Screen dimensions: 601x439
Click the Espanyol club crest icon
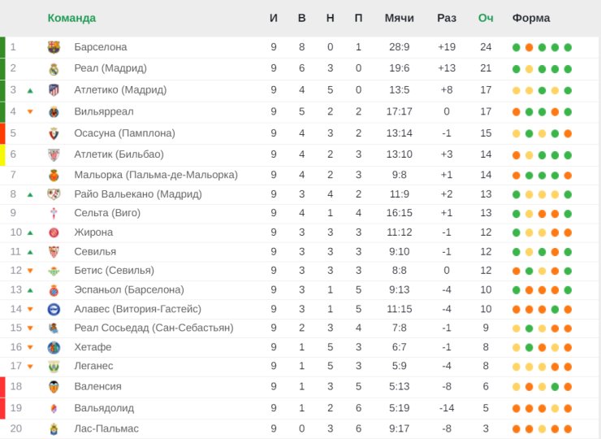pyautogui.click(x=54, y=290)
